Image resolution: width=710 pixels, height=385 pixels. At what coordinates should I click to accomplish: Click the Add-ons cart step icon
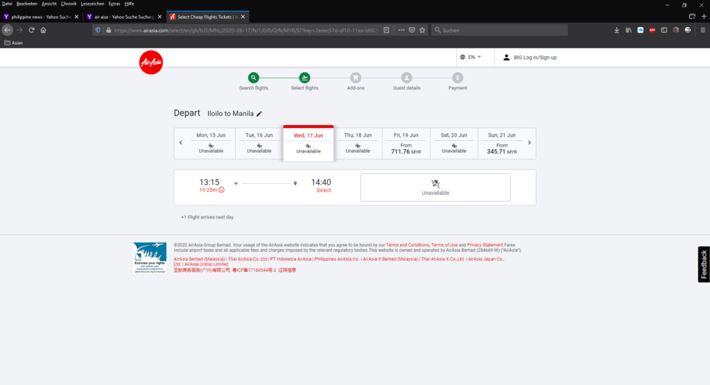pyautogui.click(x=356, y=78)
